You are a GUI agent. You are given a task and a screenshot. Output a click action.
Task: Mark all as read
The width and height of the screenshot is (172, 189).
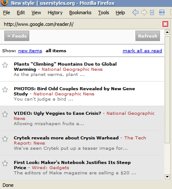coord(142,51)
